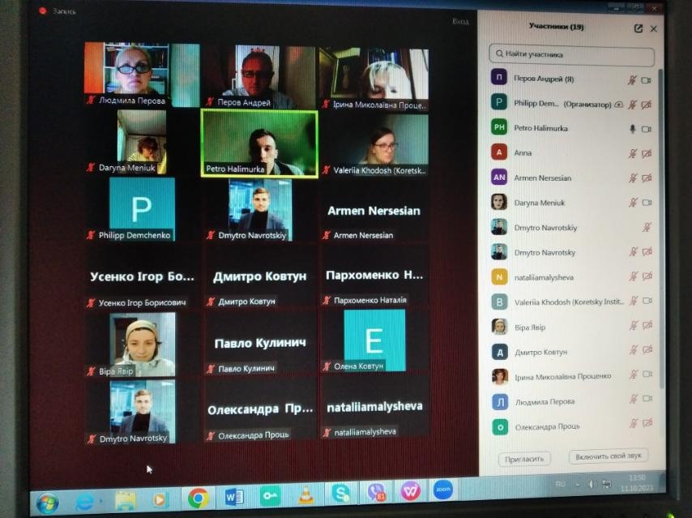Toggle camera icon for Перов Андрей in list
Screen dimensions: 692x518
click(646, 80)
